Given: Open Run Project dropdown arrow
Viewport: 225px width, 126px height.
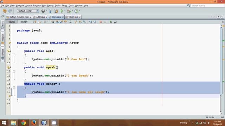Looking at the screenshot, I should (65, 11).
